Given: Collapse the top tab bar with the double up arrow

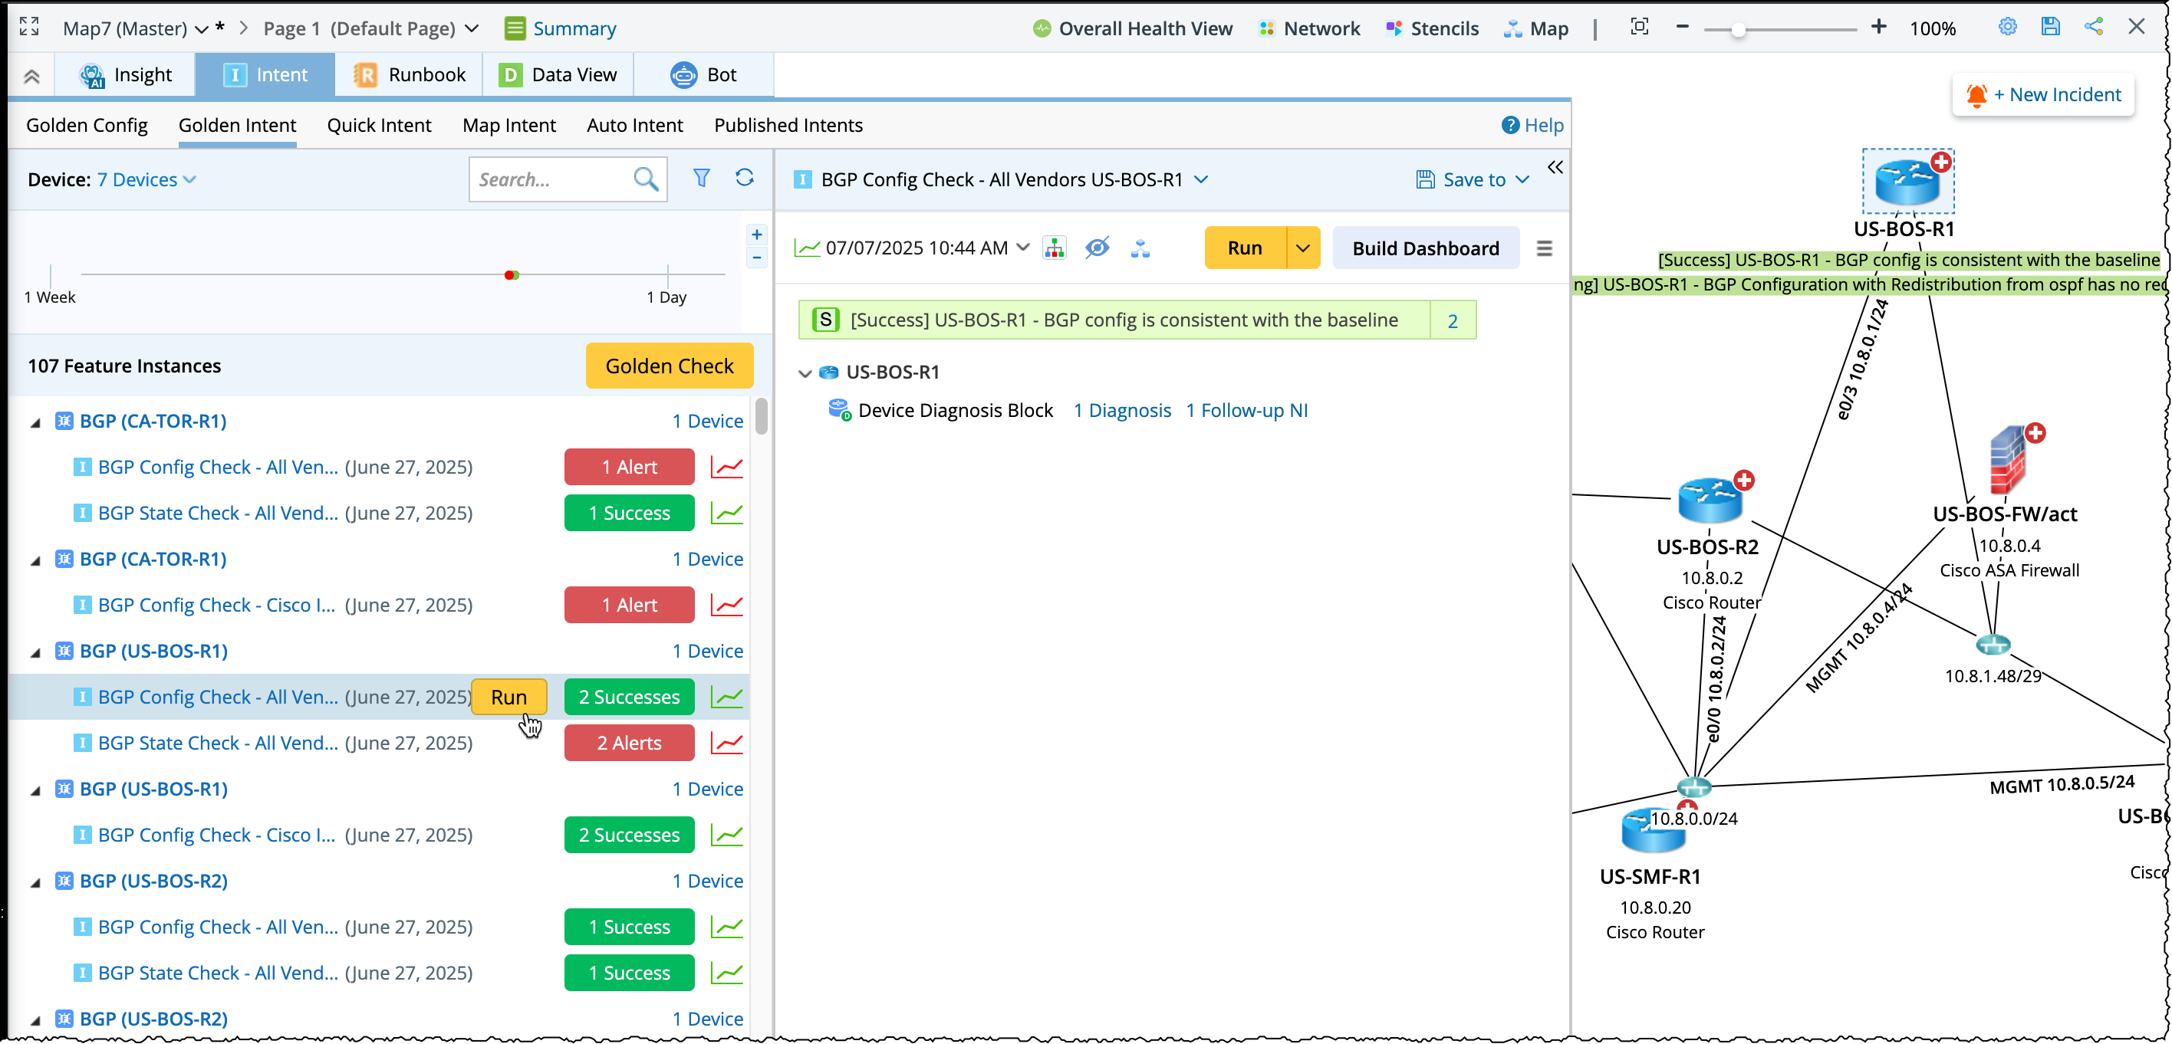Looking at the screenshot, I should point(31,76).
